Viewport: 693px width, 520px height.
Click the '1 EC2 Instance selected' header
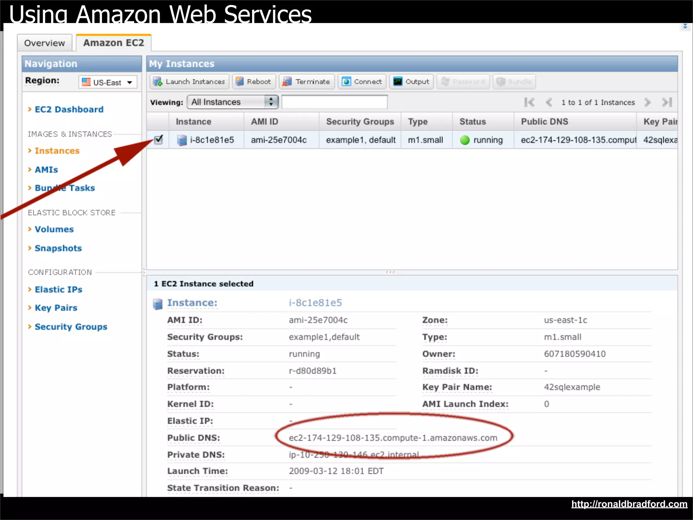(203, 284)
